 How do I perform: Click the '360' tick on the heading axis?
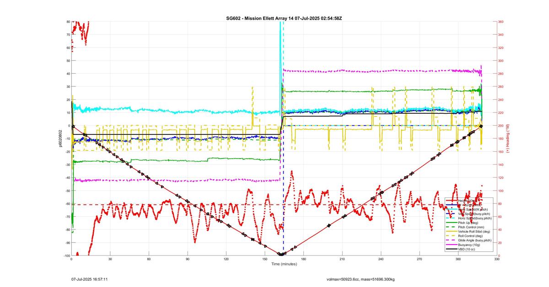click(501, 21)
